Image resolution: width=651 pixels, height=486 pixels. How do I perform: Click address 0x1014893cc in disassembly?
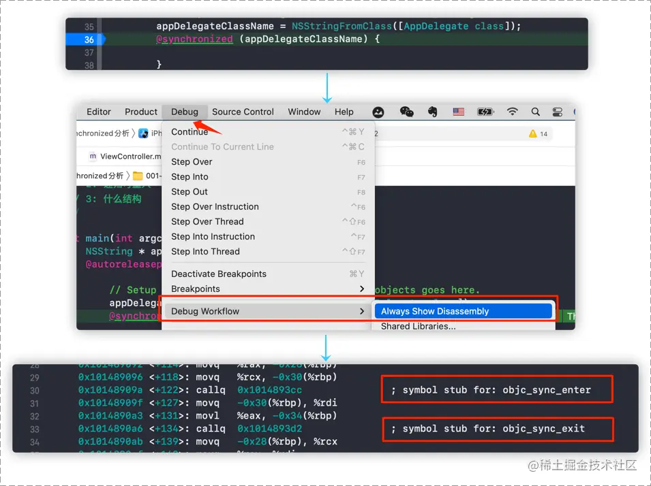pos(269,390)
